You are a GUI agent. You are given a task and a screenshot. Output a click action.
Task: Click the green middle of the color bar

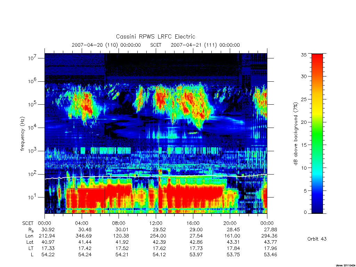[x=317, y=134]
